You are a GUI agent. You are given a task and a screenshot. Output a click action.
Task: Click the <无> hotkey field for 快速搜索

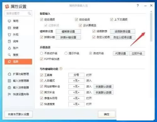click(76, 104)
